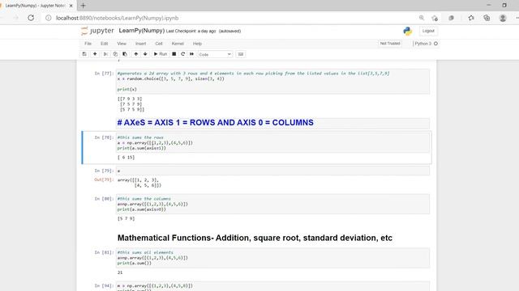Click the Out[79] array output
519x291 pixels.
(x=139, y=183)
